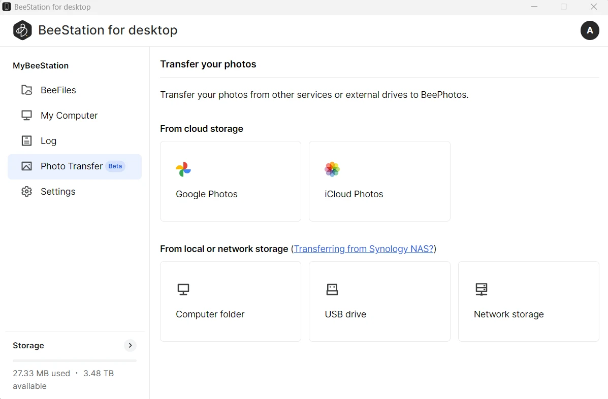Click the Computer folder monitor icon

(183, 289)
